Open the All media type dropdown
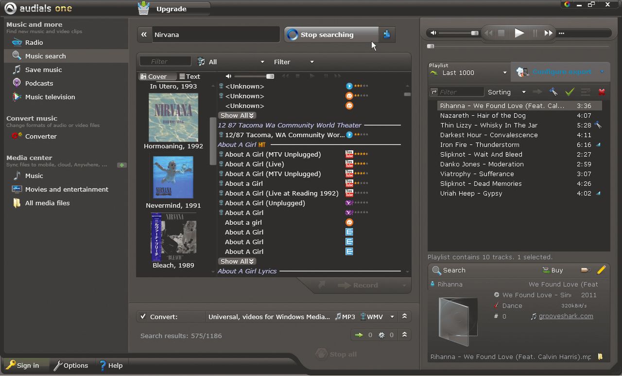The width and height of the screenshot is (622, 376). 231,62
